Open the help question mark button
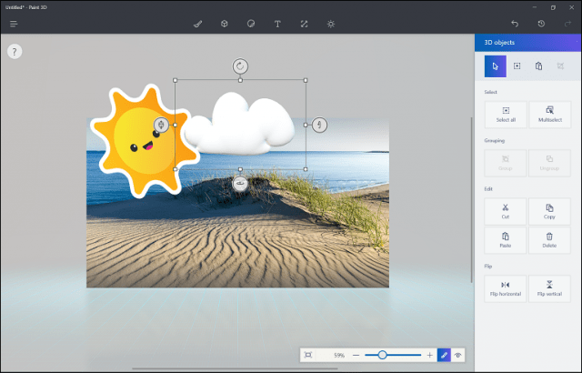This screenshot has height=373, width=582. click(15, 52)
